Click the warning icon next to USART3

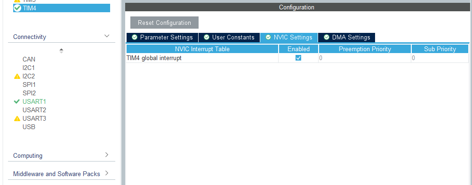tap(17, 119)
